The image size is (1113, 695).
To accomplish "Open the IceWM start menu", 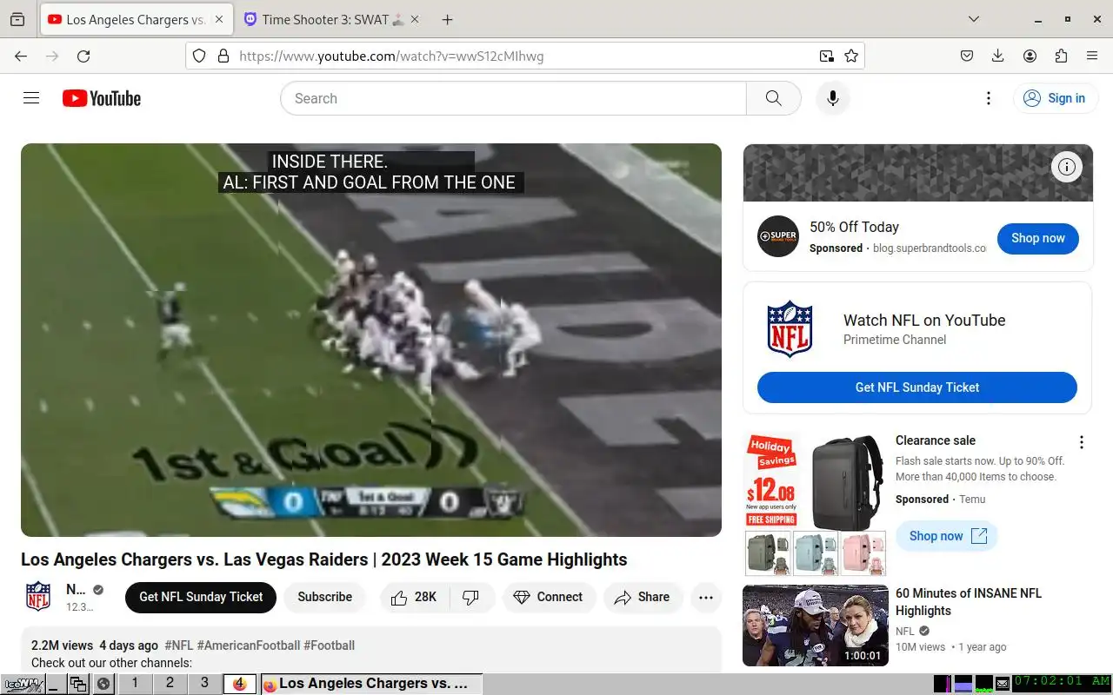I will coord(23,684).
